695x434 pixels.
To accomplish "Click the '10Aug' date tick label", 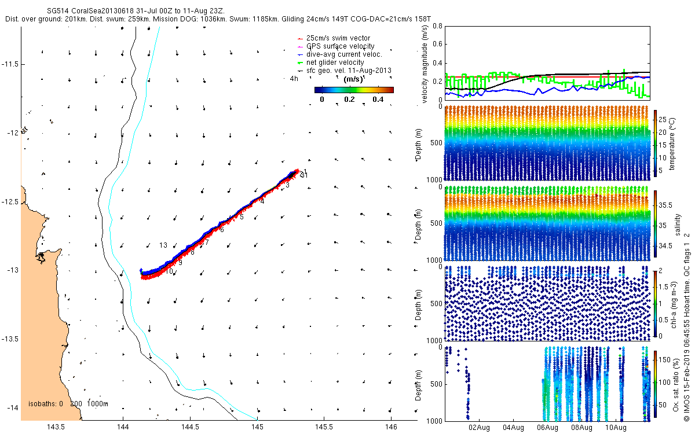I will coord(616,428).
